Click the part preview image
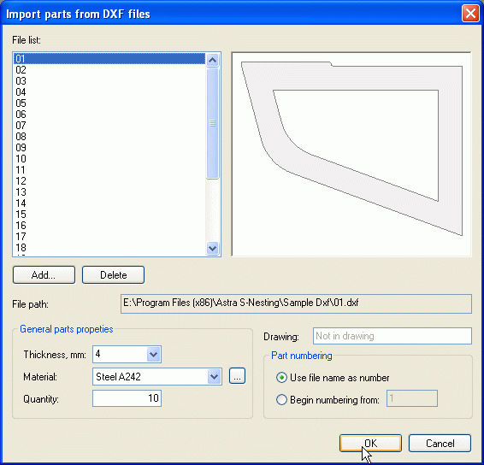Screen dimensions: 484x465 351,154
